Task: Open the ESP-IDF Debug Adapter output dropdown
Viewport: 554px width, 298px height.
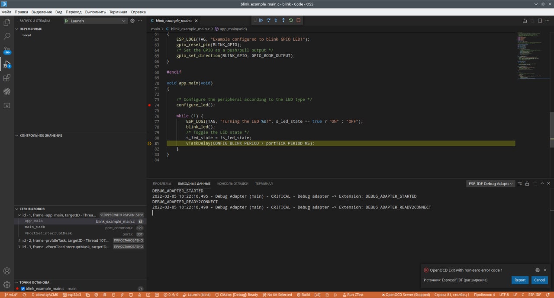Action: point(490,184)
